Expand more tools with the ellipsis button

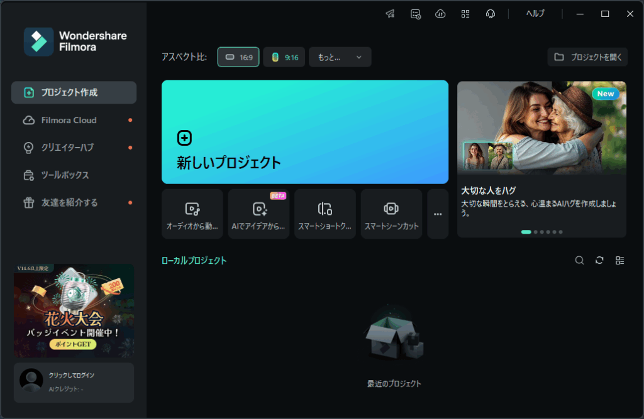point(438,214)
